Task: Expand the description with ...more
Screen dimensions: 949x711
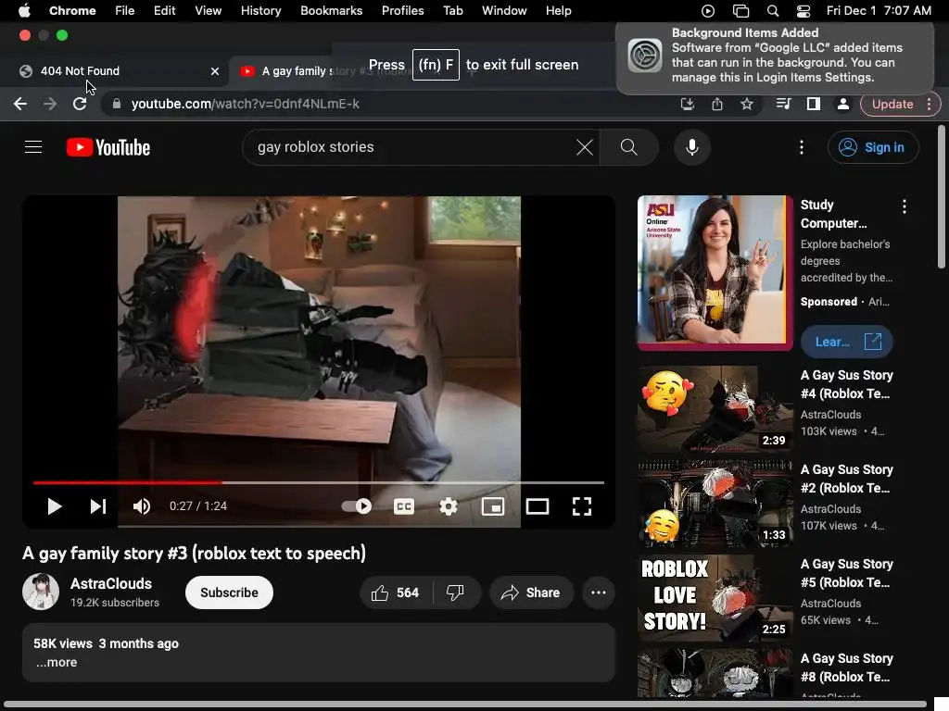Action: (57, 662)
